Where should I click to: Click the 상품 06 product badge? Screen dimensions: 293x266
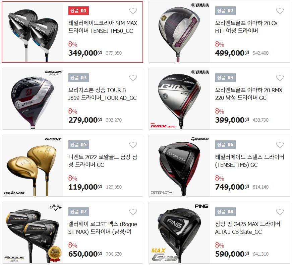[x=225, y=145]
